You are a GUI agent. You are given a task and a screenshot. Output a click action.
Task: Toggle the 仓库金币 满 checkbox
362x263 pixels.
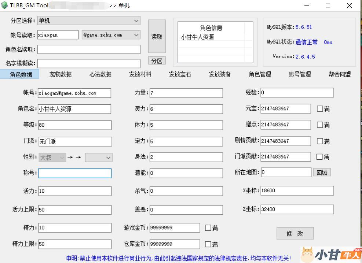tap(208, 244)
